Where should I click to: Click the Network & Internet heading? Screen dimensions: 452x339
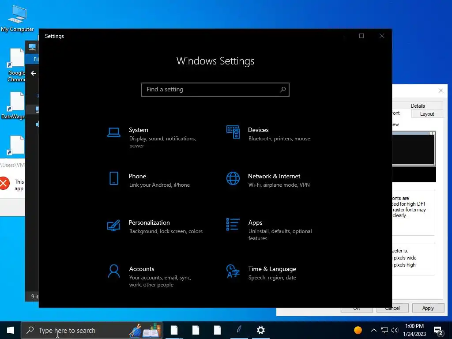(x=274, y=176)
